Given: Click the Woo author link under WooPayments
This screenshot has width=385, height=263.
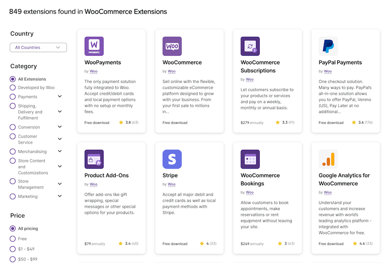Looking at the screenshot, I should [x=93, y=71].
